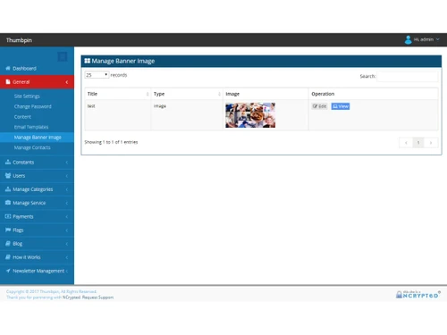Click the grid icon beside Manage Banner Image
The width and height of the screenshot is (447, 335).
click(x=88, y=61)
